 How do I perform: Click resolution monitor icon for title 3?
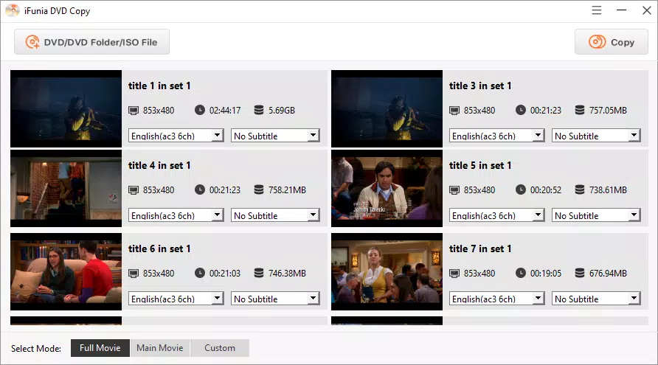pyautogui.click(x=454, y=111)
